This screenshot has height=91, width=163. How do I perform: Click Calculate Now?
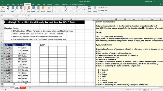click(103, 8)
